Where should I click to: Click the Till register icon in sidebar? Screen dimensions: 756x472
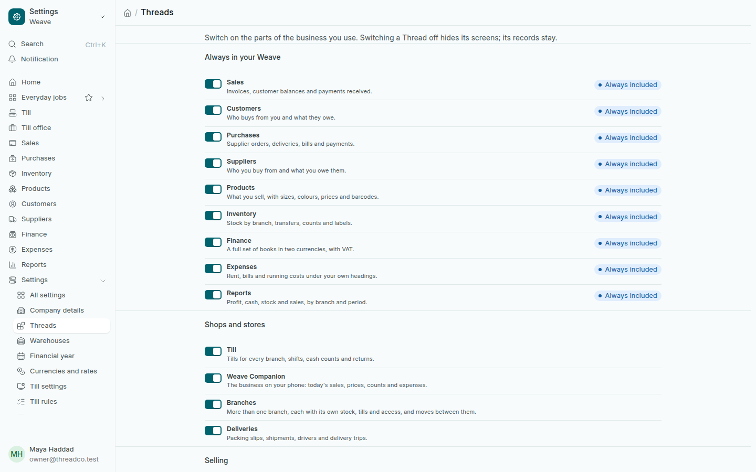(x=13, y=113)
